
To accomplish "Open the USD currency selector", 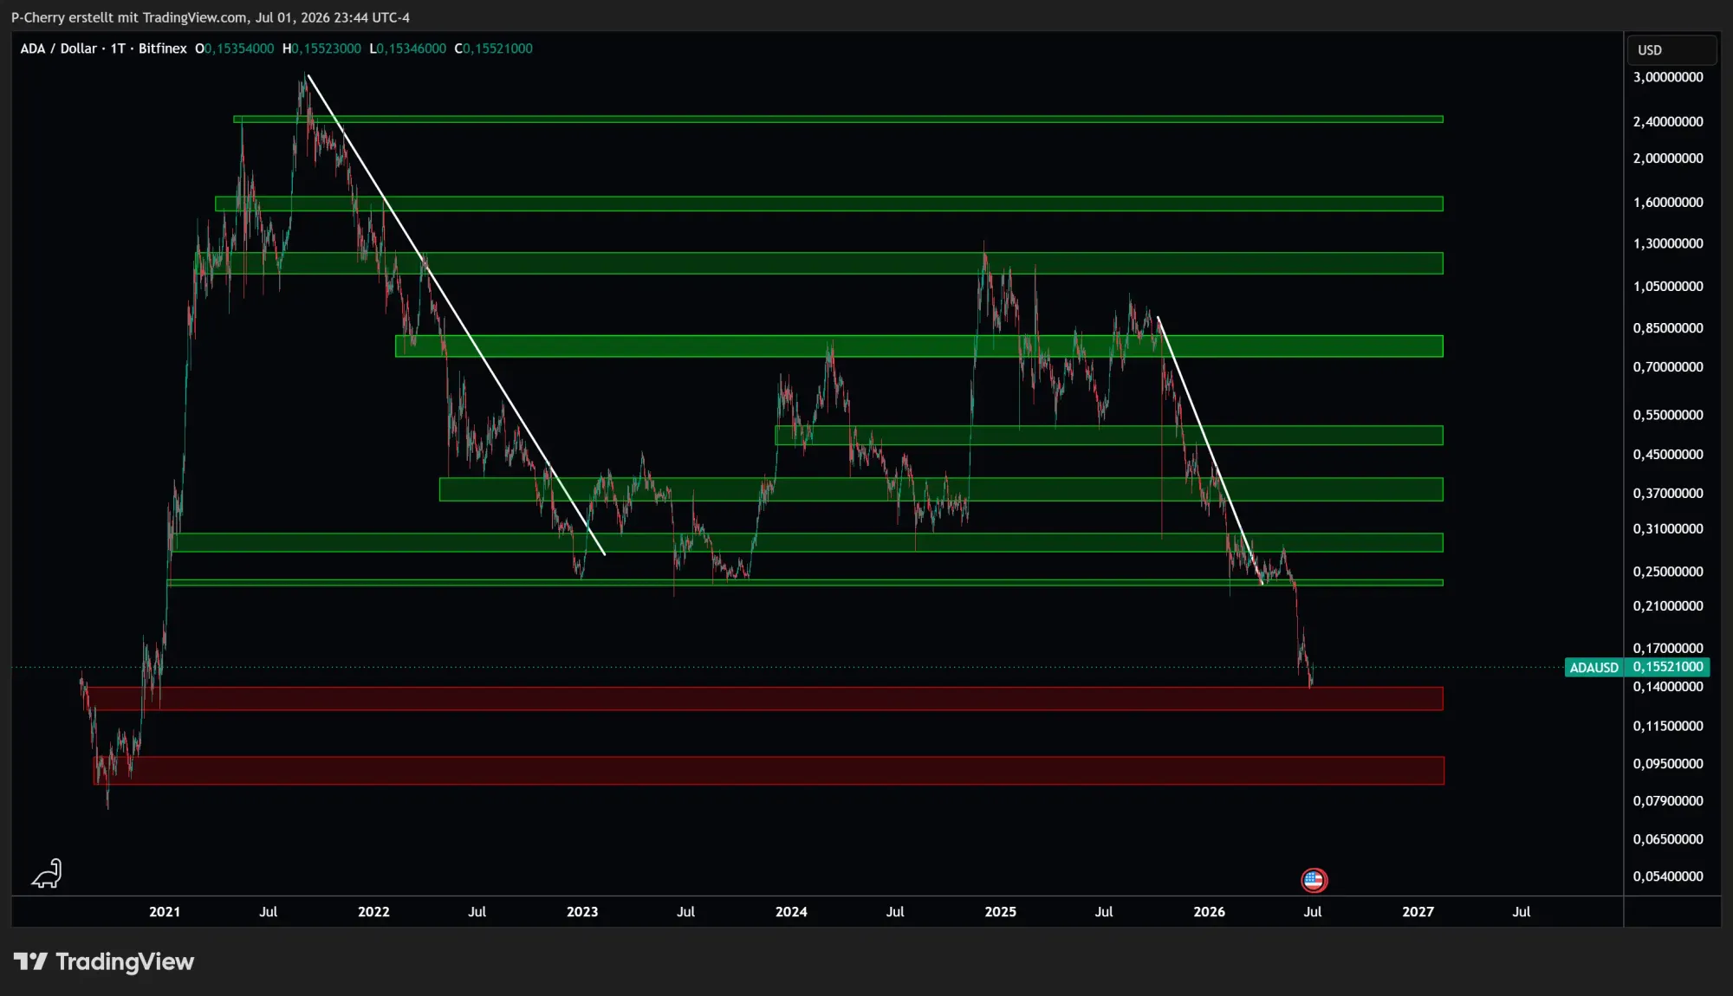I will point(1671,50).
